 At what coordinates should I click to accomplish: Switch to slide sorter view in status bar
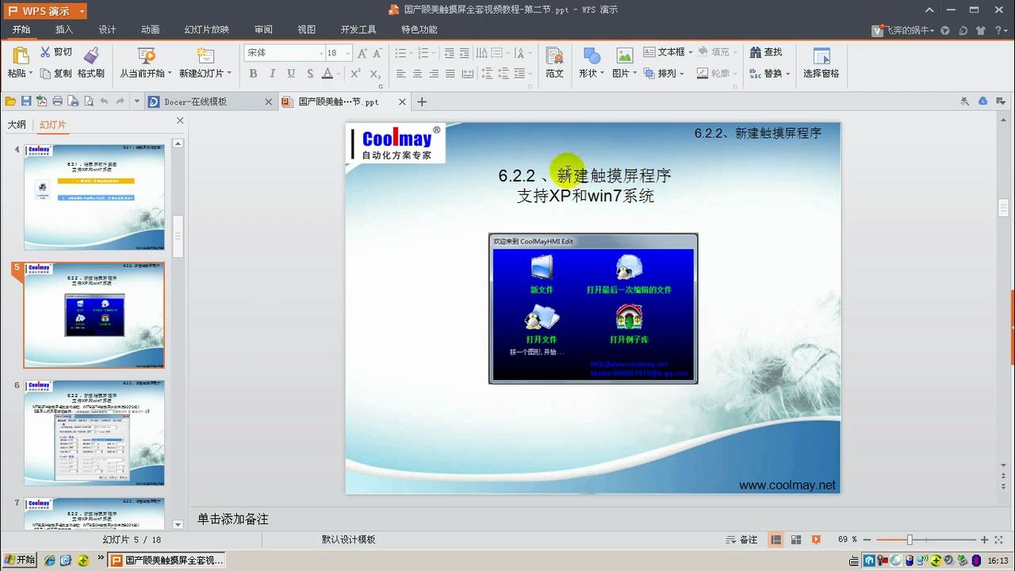pos(796,539)
